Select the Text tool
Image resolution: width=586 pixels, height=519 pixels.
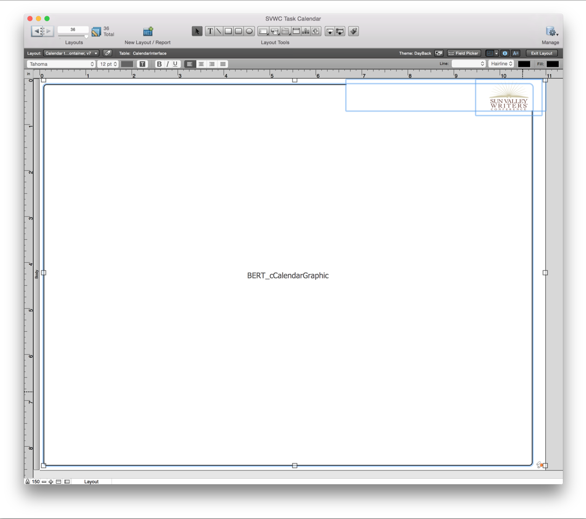(210, 31)
